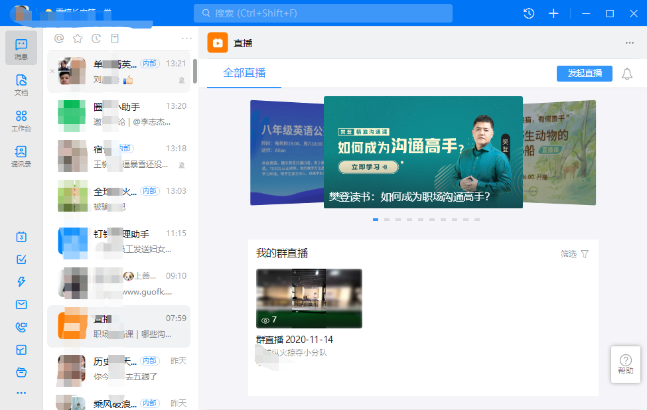Open the clipboard note icon above conversation list
Viewport: 647px width, 410px height.
coord(115,38)
